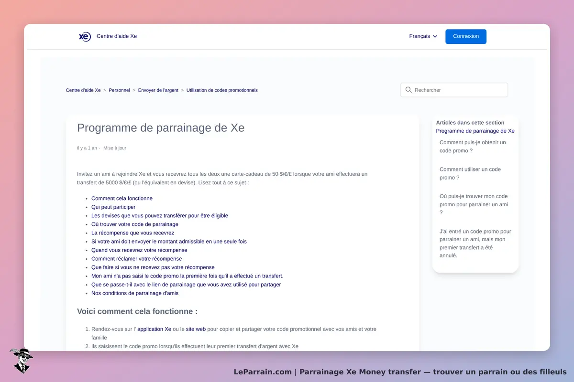Open Comment puis-je obtenir un code promo ?
574x382 pixels.
(473, 147)
